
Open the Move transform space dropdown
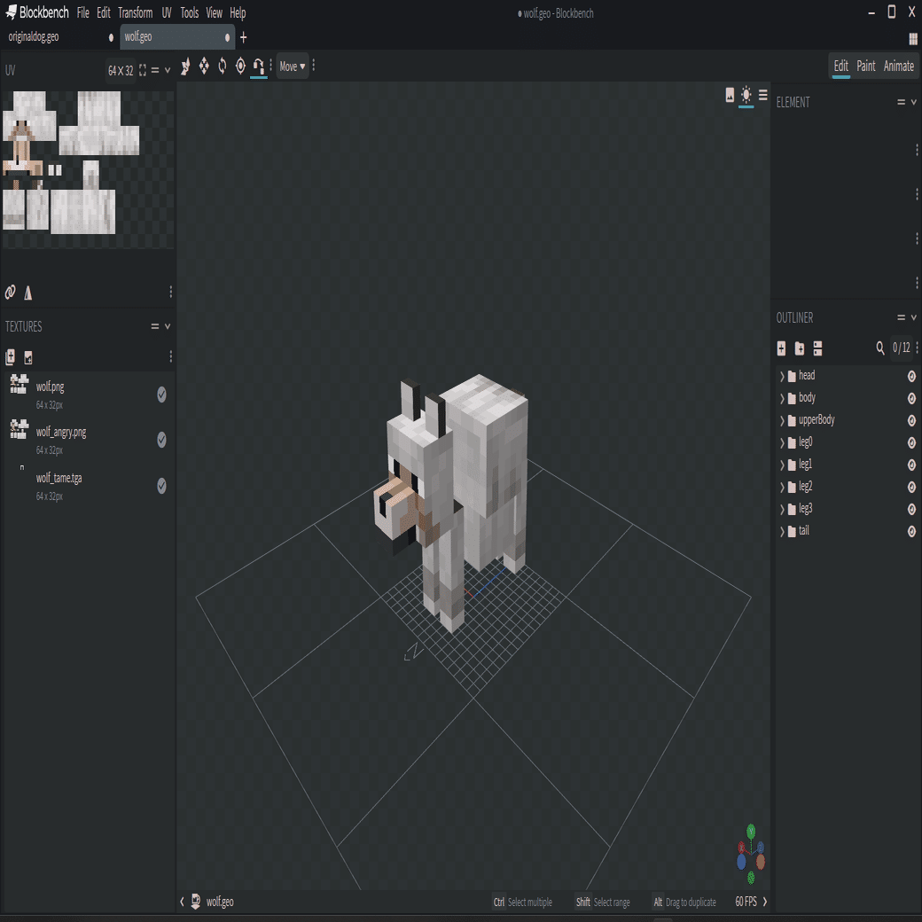[x=293, y=66]
